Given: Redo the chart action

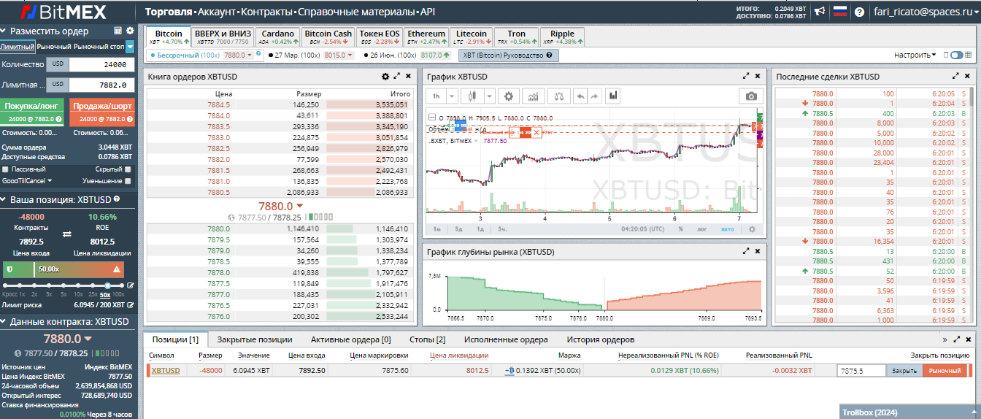Looking at the screenshot, I should pos(593,96).
